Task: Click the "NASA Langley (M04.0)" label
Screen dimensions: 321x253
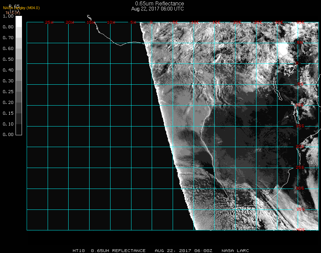Action: (x=21, y=8)
